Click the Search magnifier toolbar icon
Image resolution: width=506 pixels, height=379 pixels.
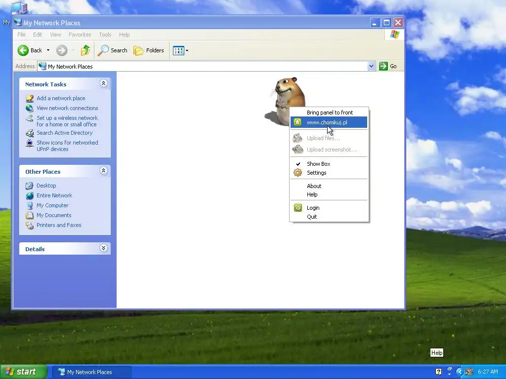(103, 50)
